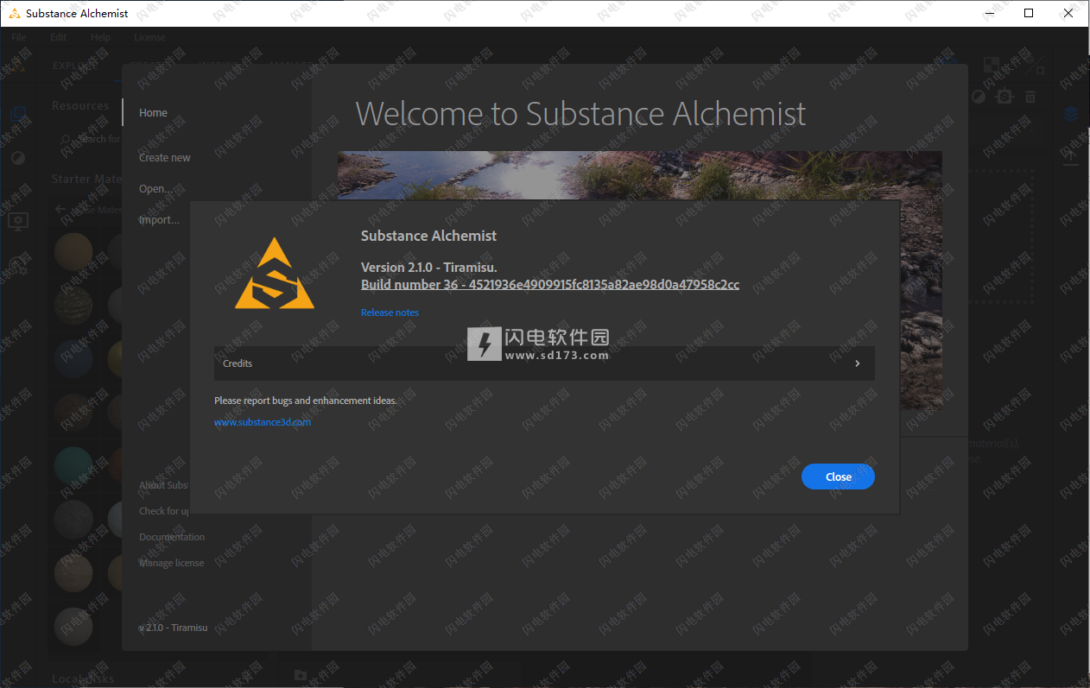The image size is (1090, 688).
Task: Click the 'v 2.1.0 - Tiramisu' label
Action: click(173, 628)
